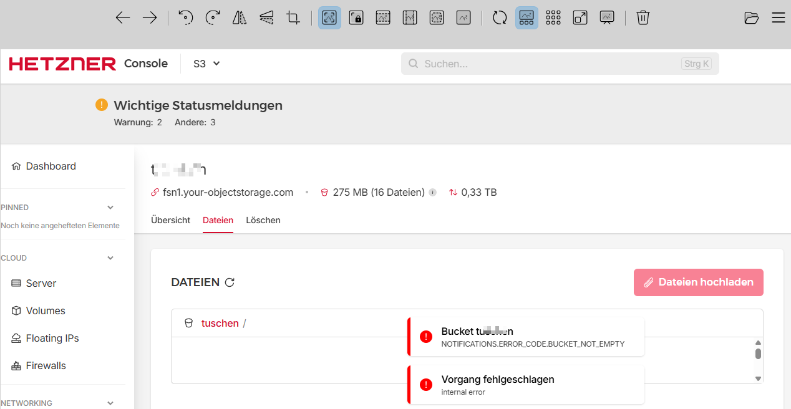Select the crop tool

292,17
